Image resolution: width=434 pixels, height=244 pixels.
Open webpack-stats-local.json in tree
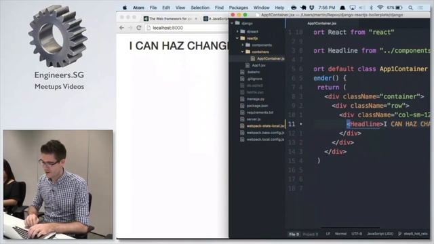265,126
